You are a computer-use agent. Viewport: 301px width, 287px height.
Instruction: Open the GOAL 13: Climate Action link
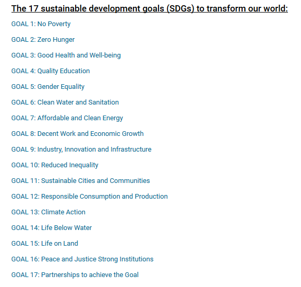(x=49, y=212)
